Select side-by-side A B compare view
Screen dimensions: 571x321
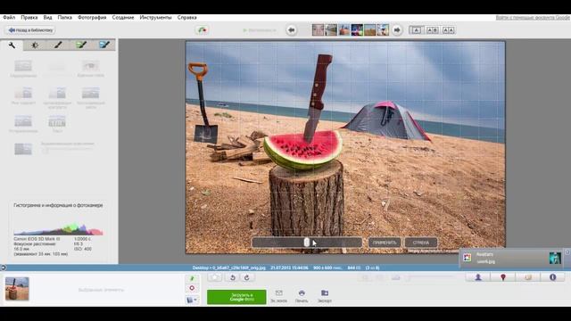(x=432, y=30)
